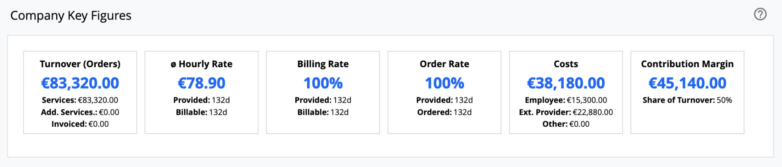Select the €83,320.00 turnover value
782x167 pixels.
(x=80, y=83)
